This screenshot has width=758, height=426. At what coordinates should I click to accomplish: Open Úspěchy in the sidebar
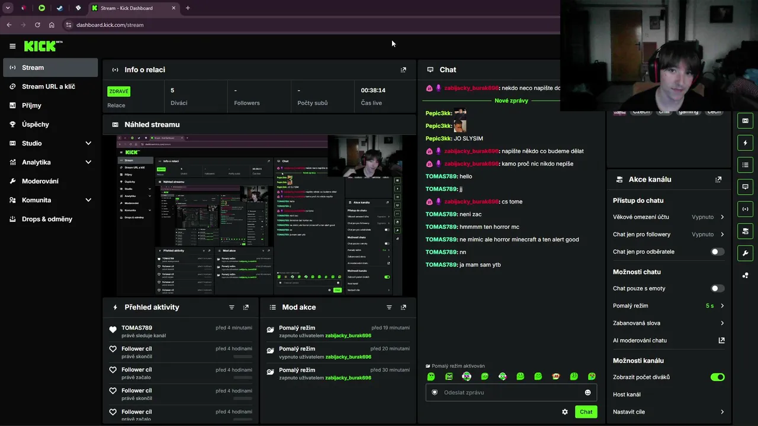click(50, 124)
